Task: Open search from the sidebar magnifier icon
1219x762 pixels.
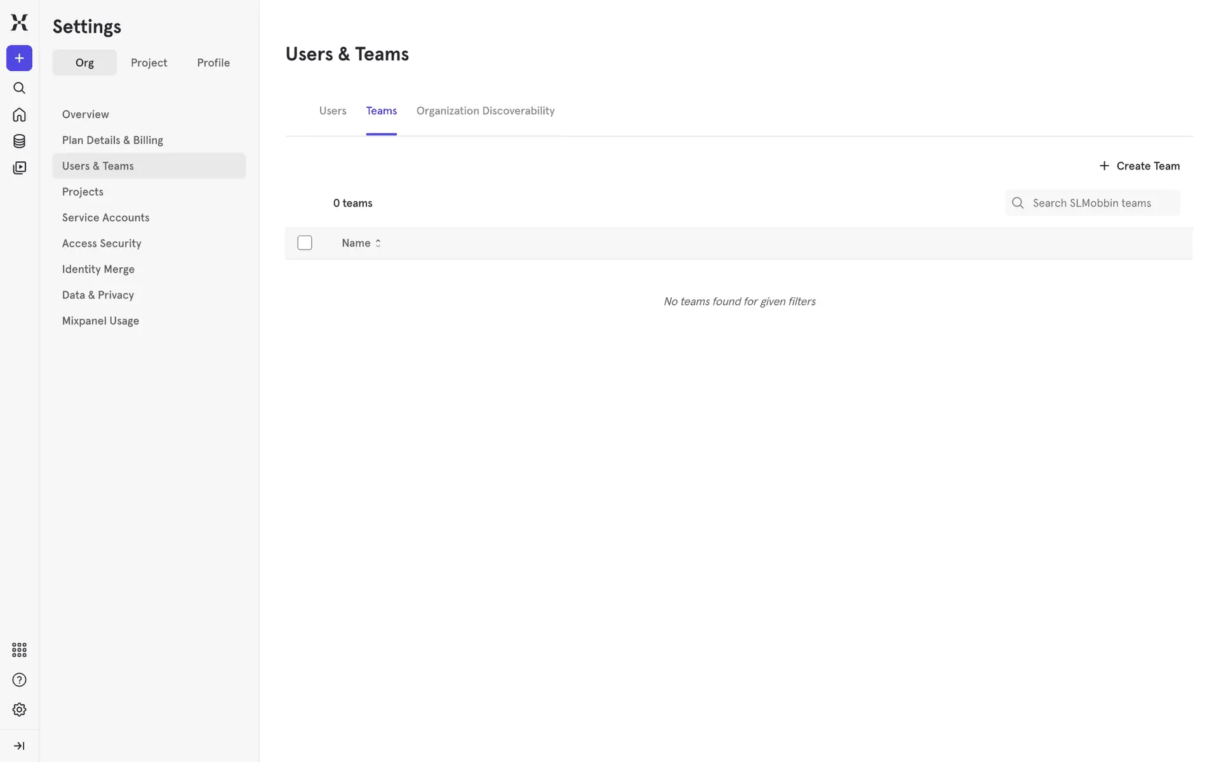Action: point(19,88)
